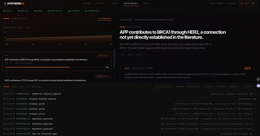Click the Audit receipt icon

(242, 4)
